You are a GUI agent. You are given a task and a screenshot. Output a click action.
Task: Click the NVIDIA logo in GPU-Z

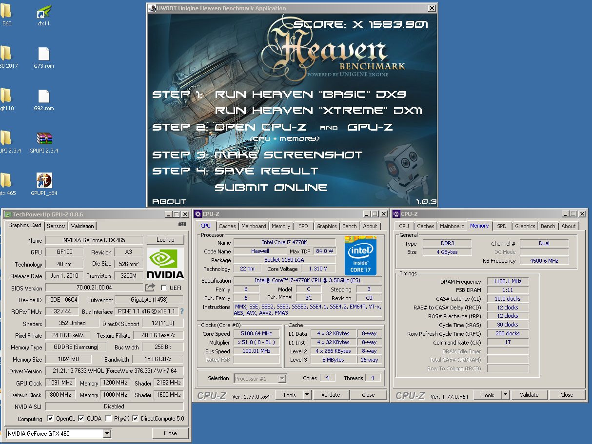(x=165, y=263)
